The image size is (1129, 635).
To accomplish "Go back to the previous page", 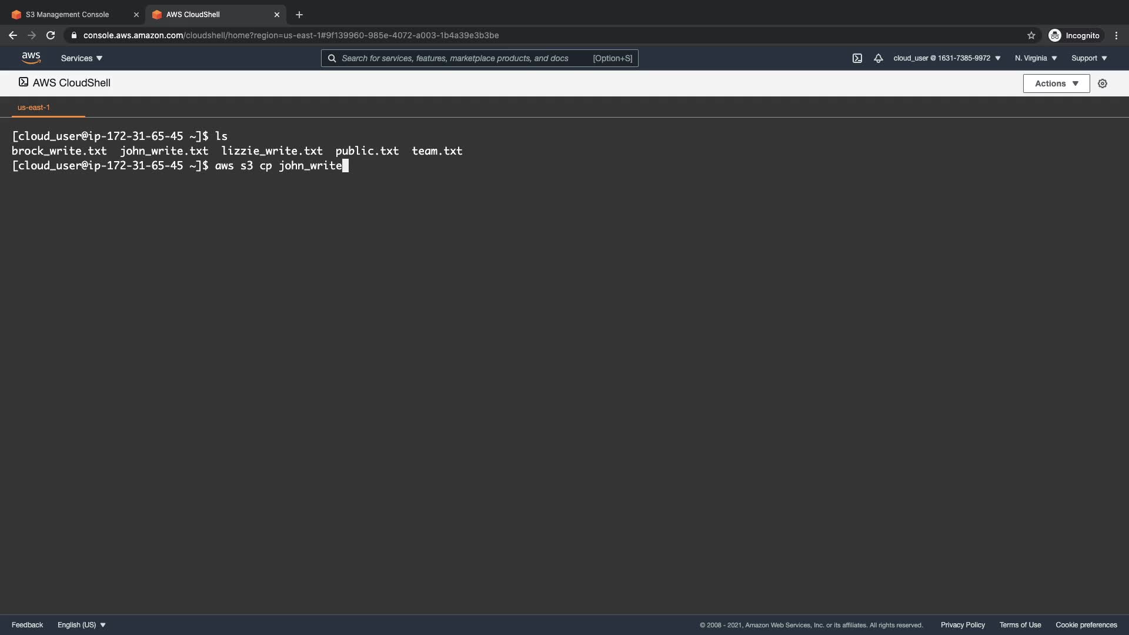I will [13, 35].
